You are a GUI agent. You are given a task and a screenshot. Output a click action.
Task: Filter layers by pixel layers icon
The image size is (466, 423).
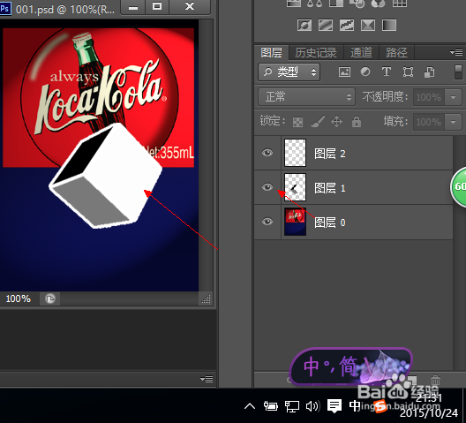point(344,72)
